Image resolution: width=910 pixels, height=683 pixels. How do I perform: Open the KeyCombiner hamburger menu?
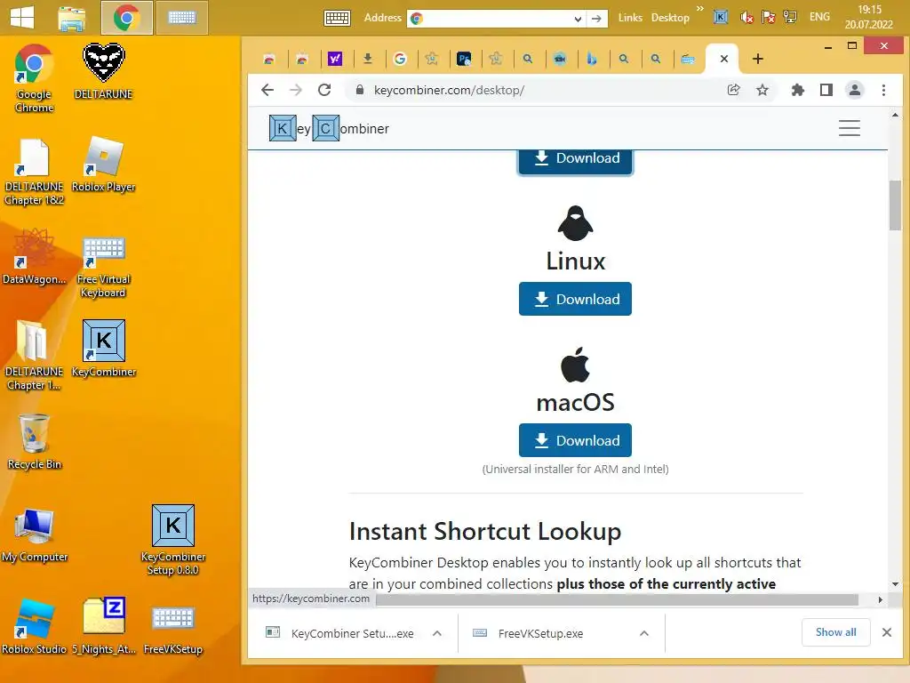click(x=849, y=128)
